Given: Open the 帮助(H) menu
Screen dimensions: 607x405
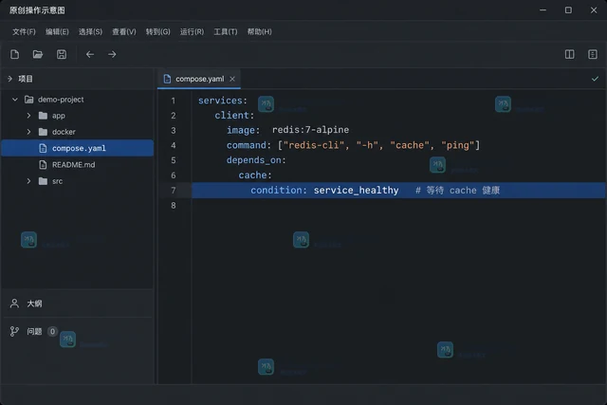Looking at the screenshot, I should 259,31.
